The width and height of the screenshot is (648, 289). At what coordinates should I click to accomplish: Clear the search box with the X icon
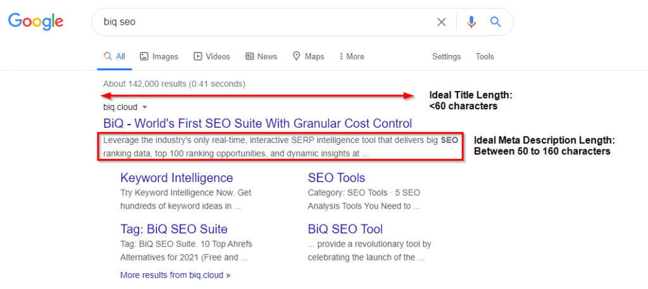[442, 22]
